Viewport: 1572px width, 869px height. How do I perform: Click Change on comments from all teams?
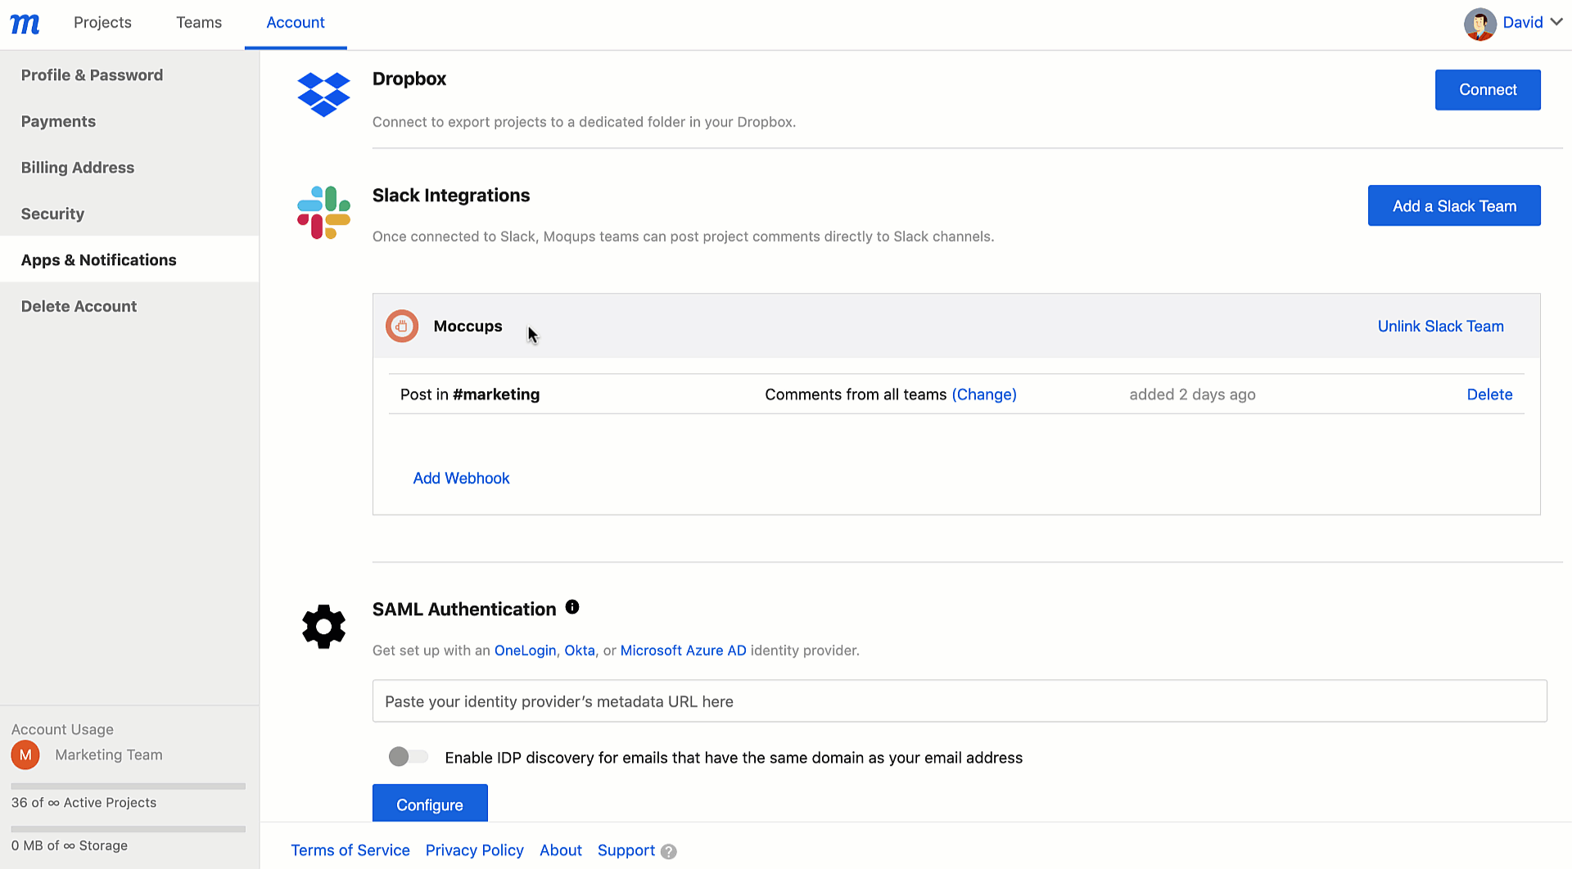[984, 394]
